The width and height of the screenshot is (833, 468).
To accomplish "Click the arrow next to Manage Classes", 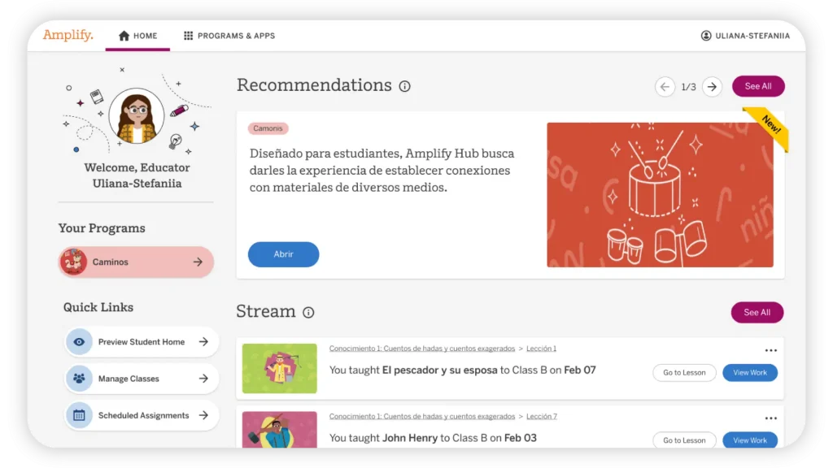I will tap(203, 379).
